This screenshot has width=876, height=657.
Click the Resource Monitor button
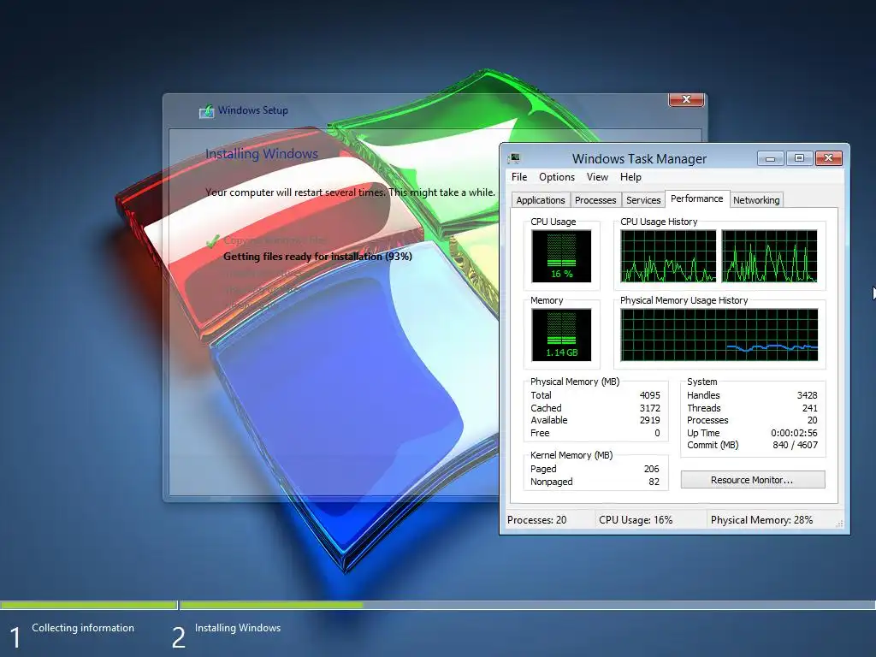pos(752,480)
